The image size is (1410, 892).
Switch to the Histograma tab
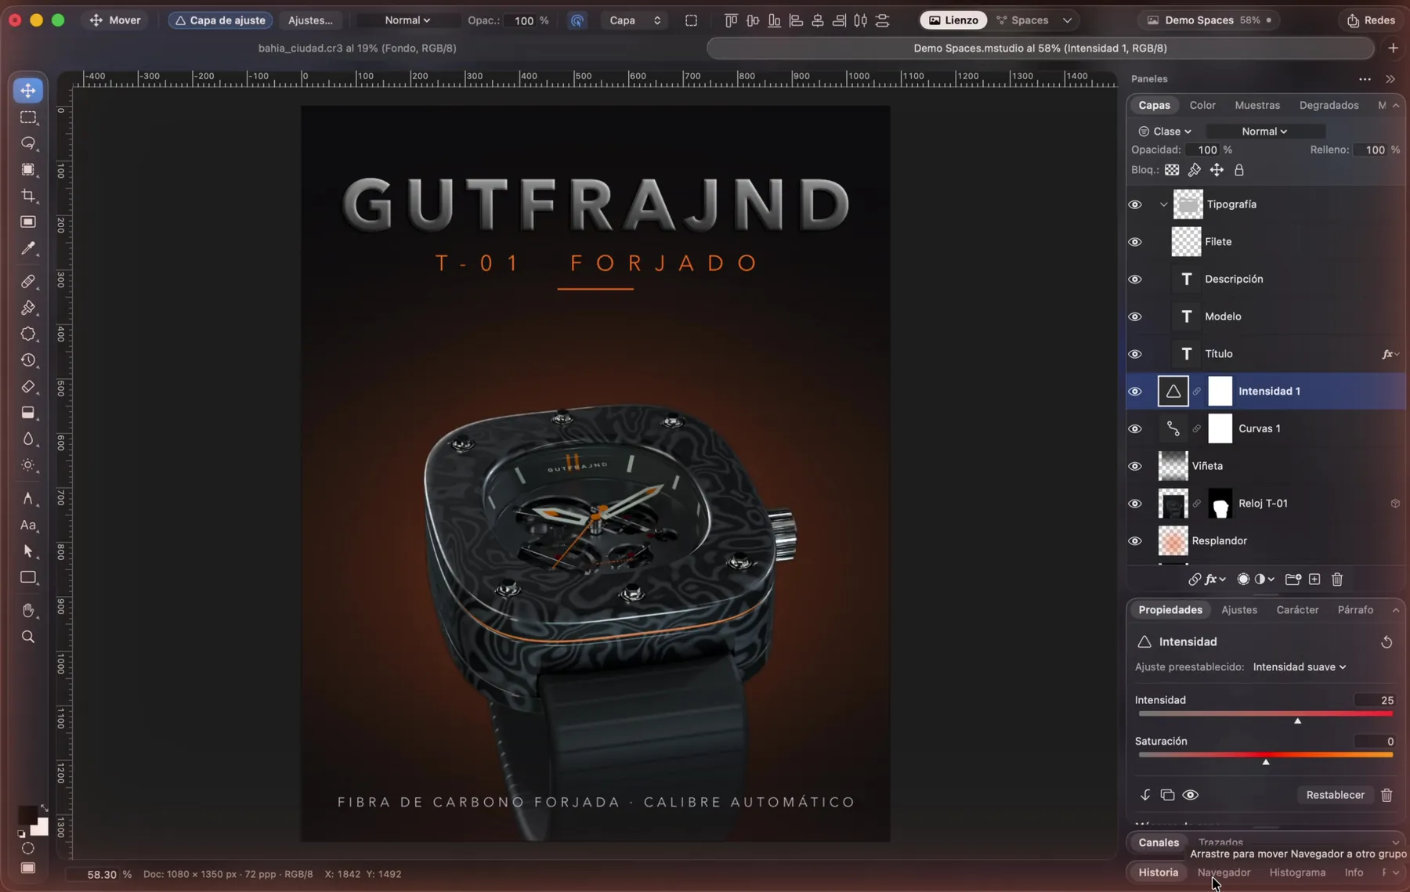coord(1297,872)
